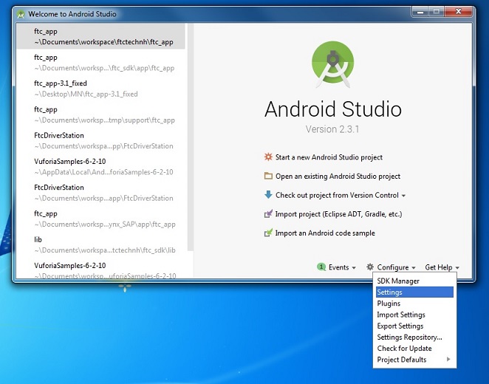Click the import Android code sample icon
The height and width of the screenshot is (384, 489).
(268, 233)
